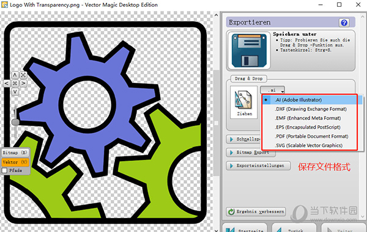This screenshot has height=232, width=367.
Task: Pan the preview down with the arrow
Action: tap(15, 92)
